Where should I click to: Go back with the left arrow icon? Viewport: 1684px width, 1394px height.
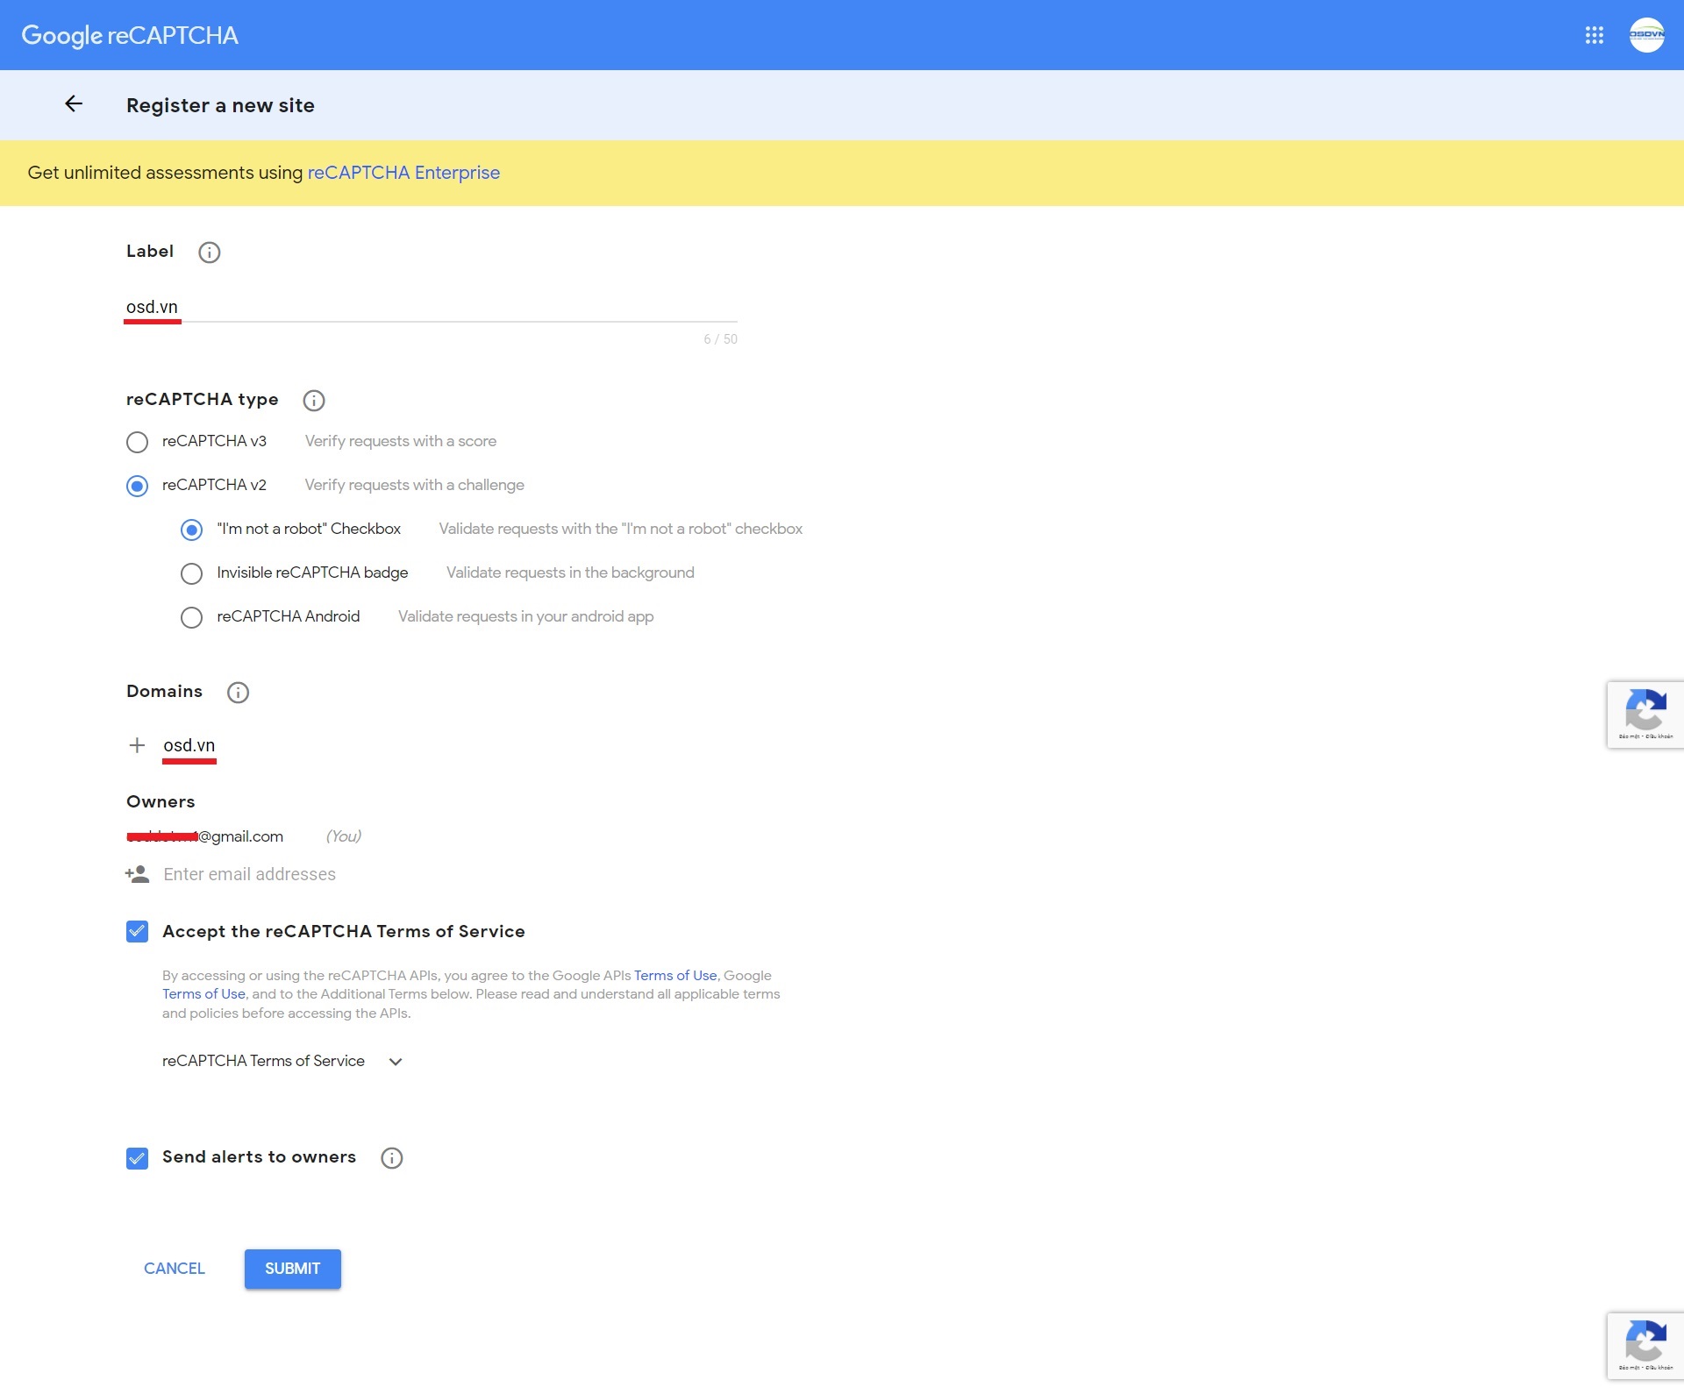tap(74, 104)
